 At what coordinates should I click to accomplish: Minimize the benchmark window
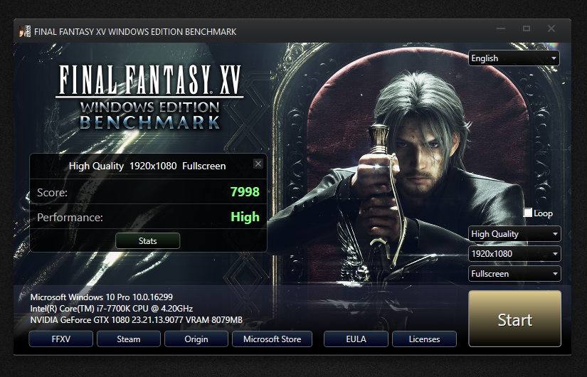click(x=501, y=29)
